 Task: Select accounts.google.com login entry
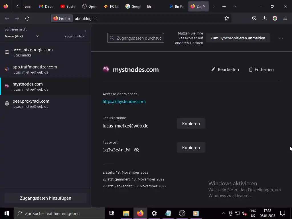click(45, 52)
